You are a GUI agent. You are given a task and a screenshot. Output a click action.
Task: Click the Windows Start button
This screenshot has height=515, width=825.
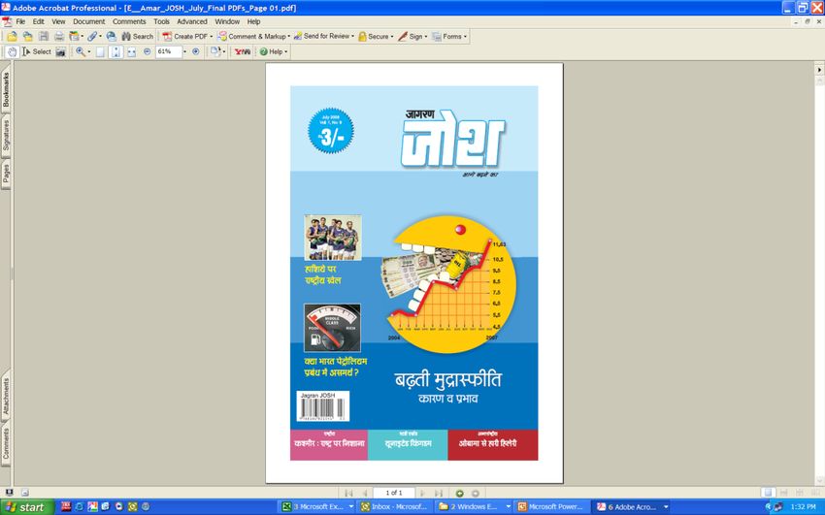click(27, 507)
